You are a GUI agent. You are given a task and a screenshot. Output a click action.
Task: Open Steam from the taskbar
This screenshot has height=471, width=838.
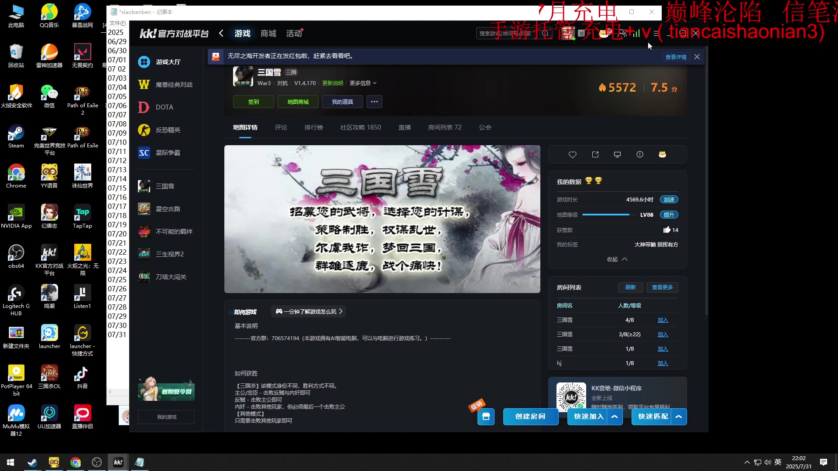[x=32, y=462]
